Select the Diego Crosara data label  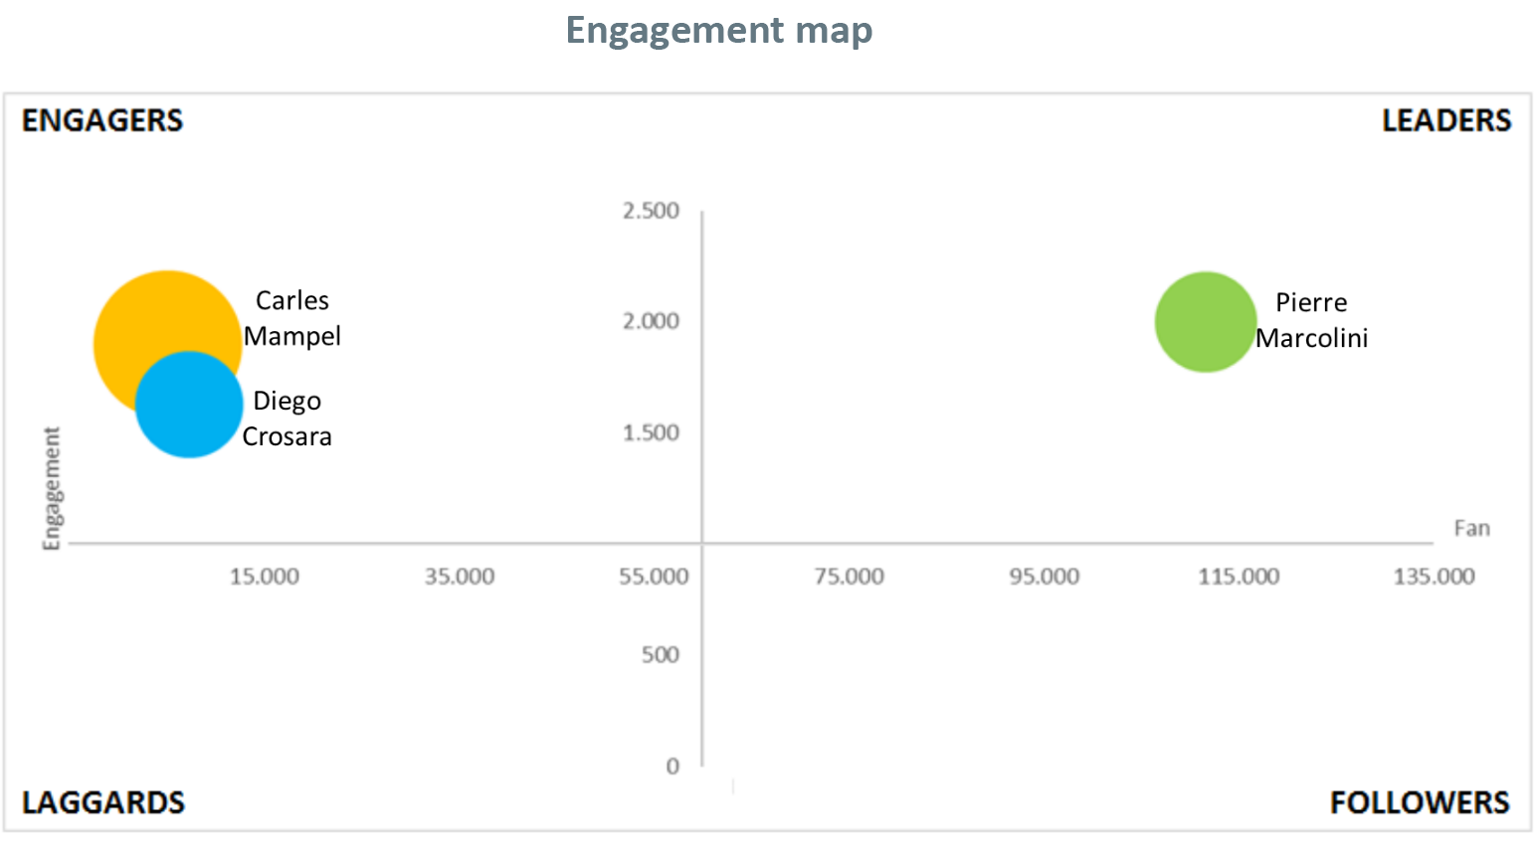pos(288,419)
